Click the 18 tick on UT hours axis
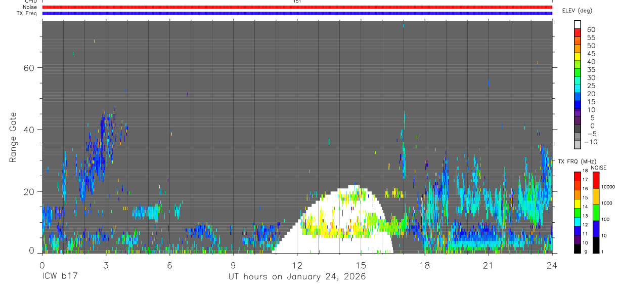621x287 pixels. [x=424, y=266]
